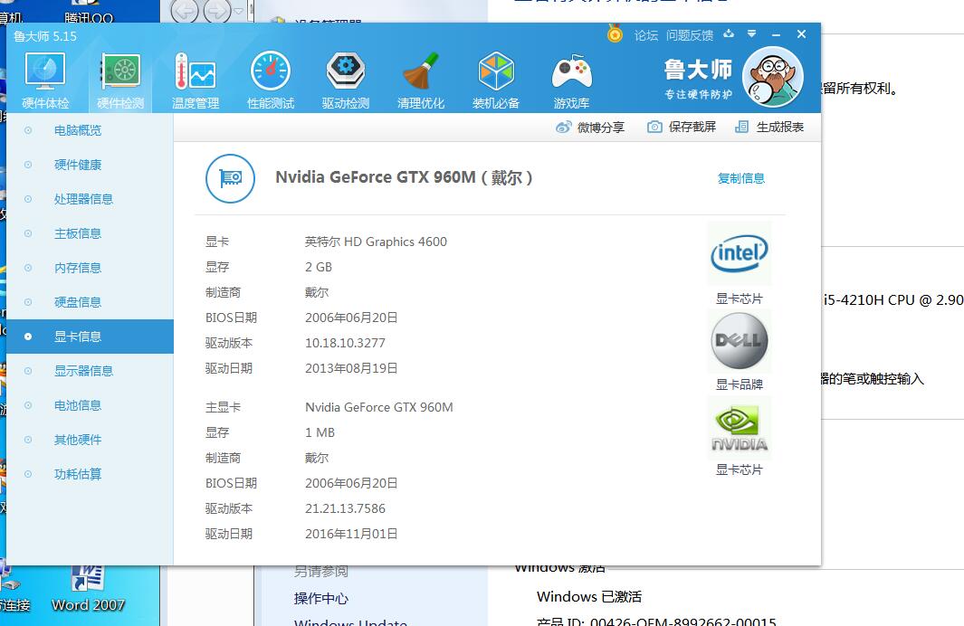The height and width of the screenshot is (626, 964).
Task: Select 硬盘信息 in sidebar
Action: 90,302
